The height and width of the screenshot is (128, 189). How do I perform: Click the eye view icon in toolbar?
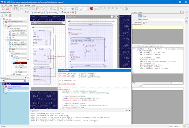coord(73,9)
